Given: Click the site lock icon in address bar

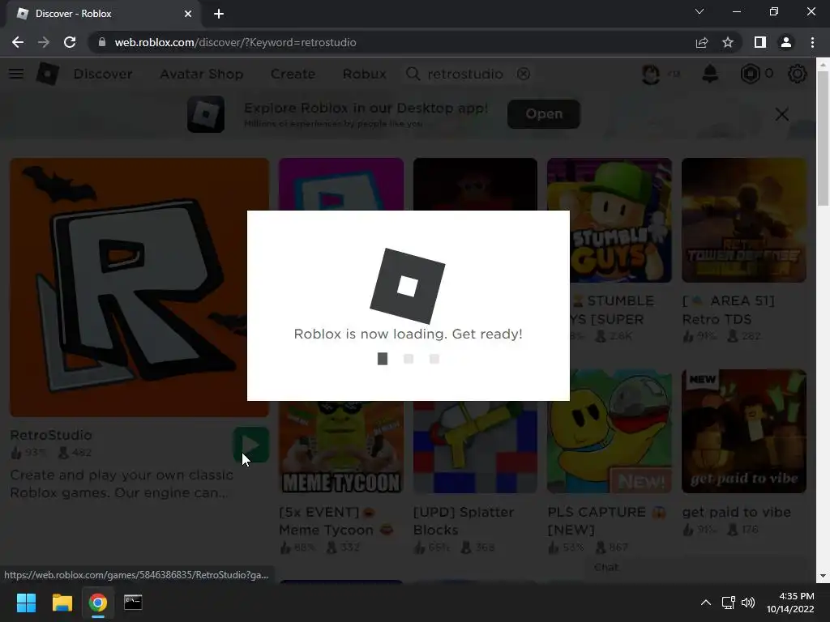Looking at the screenshot, I should click(102, 42).
